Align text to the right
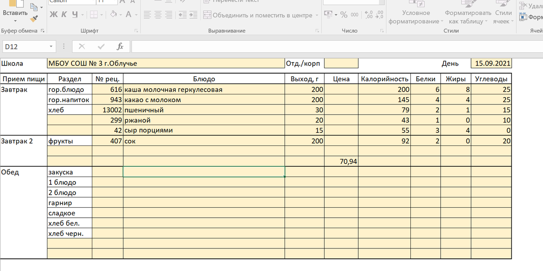The image size is (543, 271). (168, 15)
